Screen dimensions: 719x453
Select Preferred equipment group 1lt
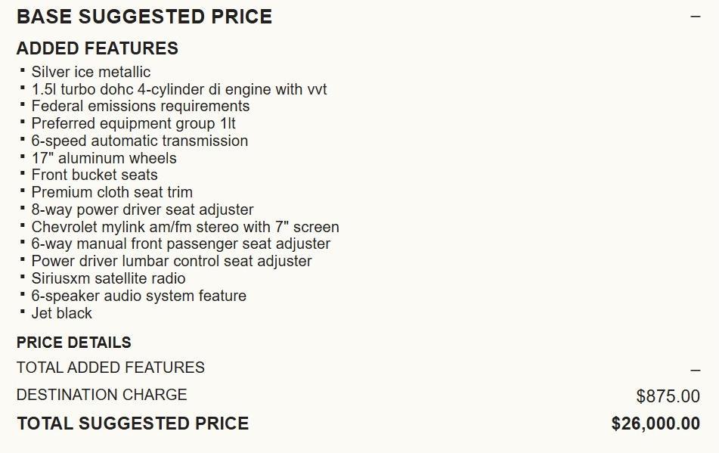point(134,123)
